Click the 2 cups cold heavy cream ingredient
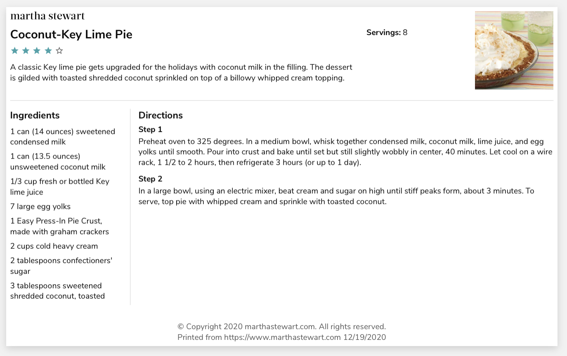This screenshot has height=356, width=567. coord(54,246)
